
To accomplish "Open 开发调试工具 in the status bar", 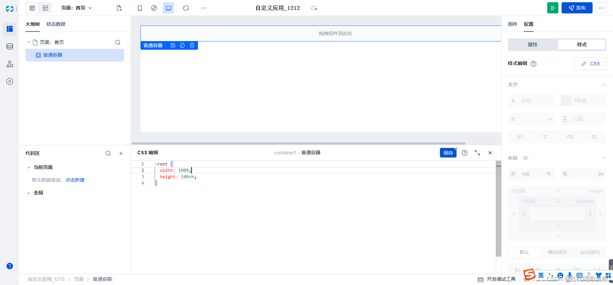I will click(497, 279).
